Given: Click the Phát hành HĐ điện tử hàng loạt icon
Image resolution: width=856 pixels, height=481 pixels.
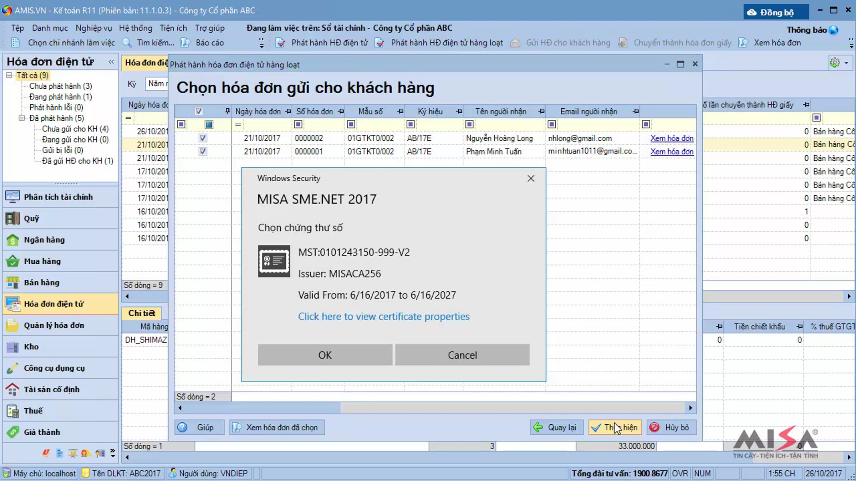Looking at the screenshot, I should click(379, 43).
